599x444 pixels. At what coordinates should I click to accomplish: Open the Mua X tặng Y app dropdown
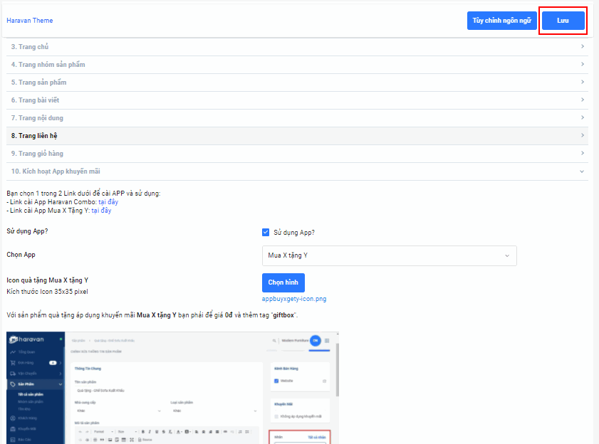(x=390, y=255)
